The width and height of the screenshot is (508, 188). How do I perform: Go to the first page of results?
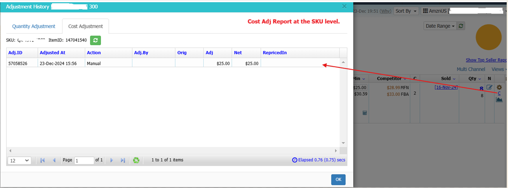coord(42,160)
